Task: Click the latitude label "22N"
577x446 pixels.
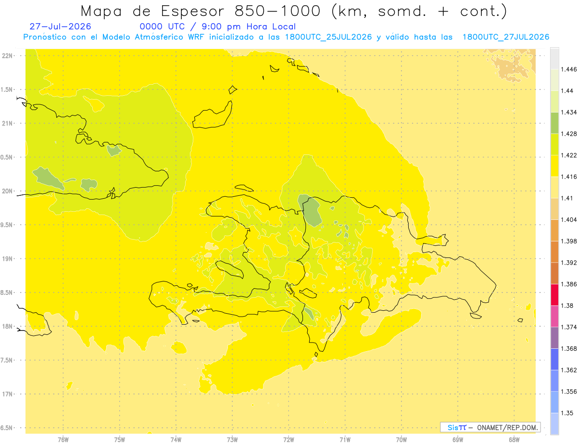Action: 8,55
